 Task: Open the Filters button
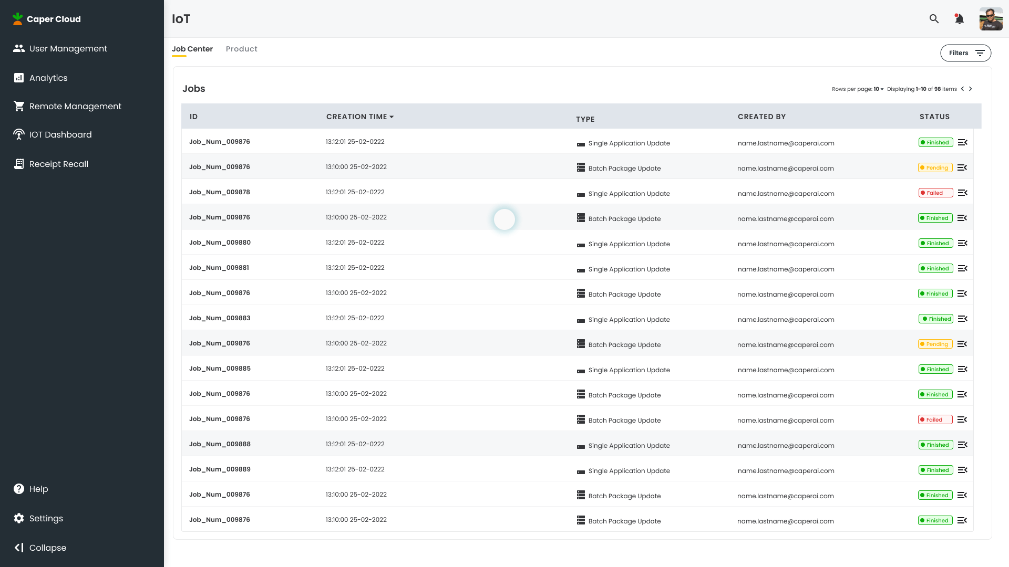click(x=965, y=53)
